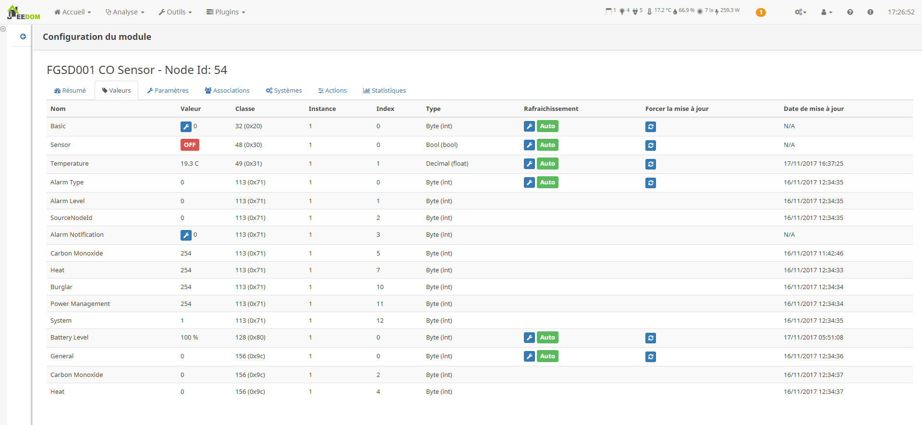
Task: Click the temperature 17.2 °C summary
Action: [659, 11]
